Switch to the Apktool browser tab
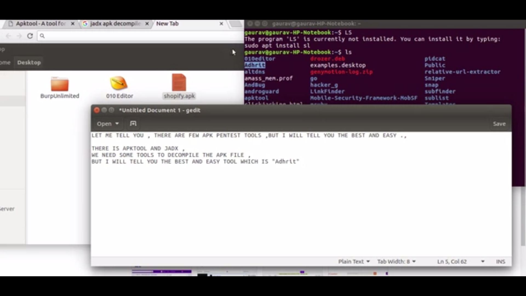The width and height of the screenshot is (526, 296). pos(41,24)
